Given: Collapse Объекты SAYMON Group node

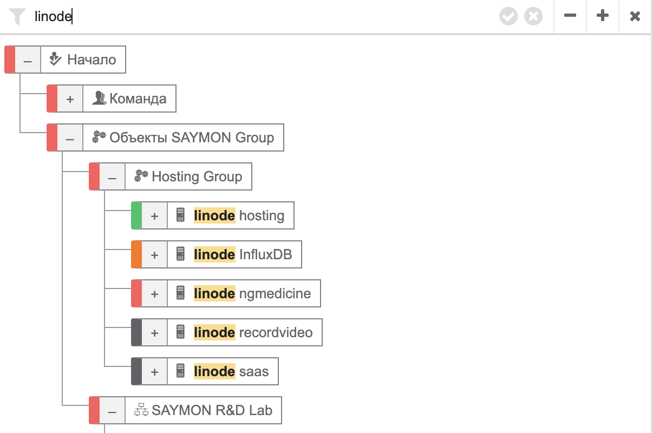Looking at the screenshot, I should pos(70,137).
